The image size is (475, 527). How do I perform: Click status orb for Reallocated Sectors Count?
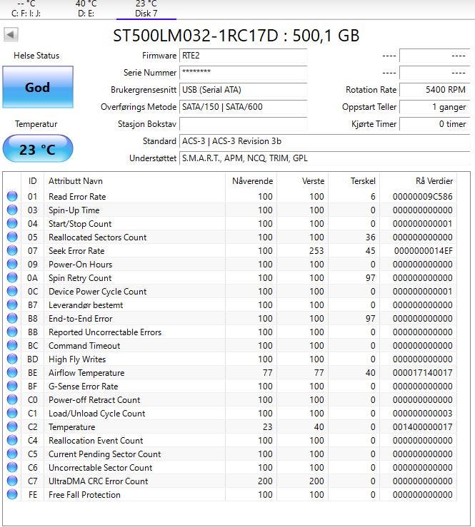tap(12, 237)
